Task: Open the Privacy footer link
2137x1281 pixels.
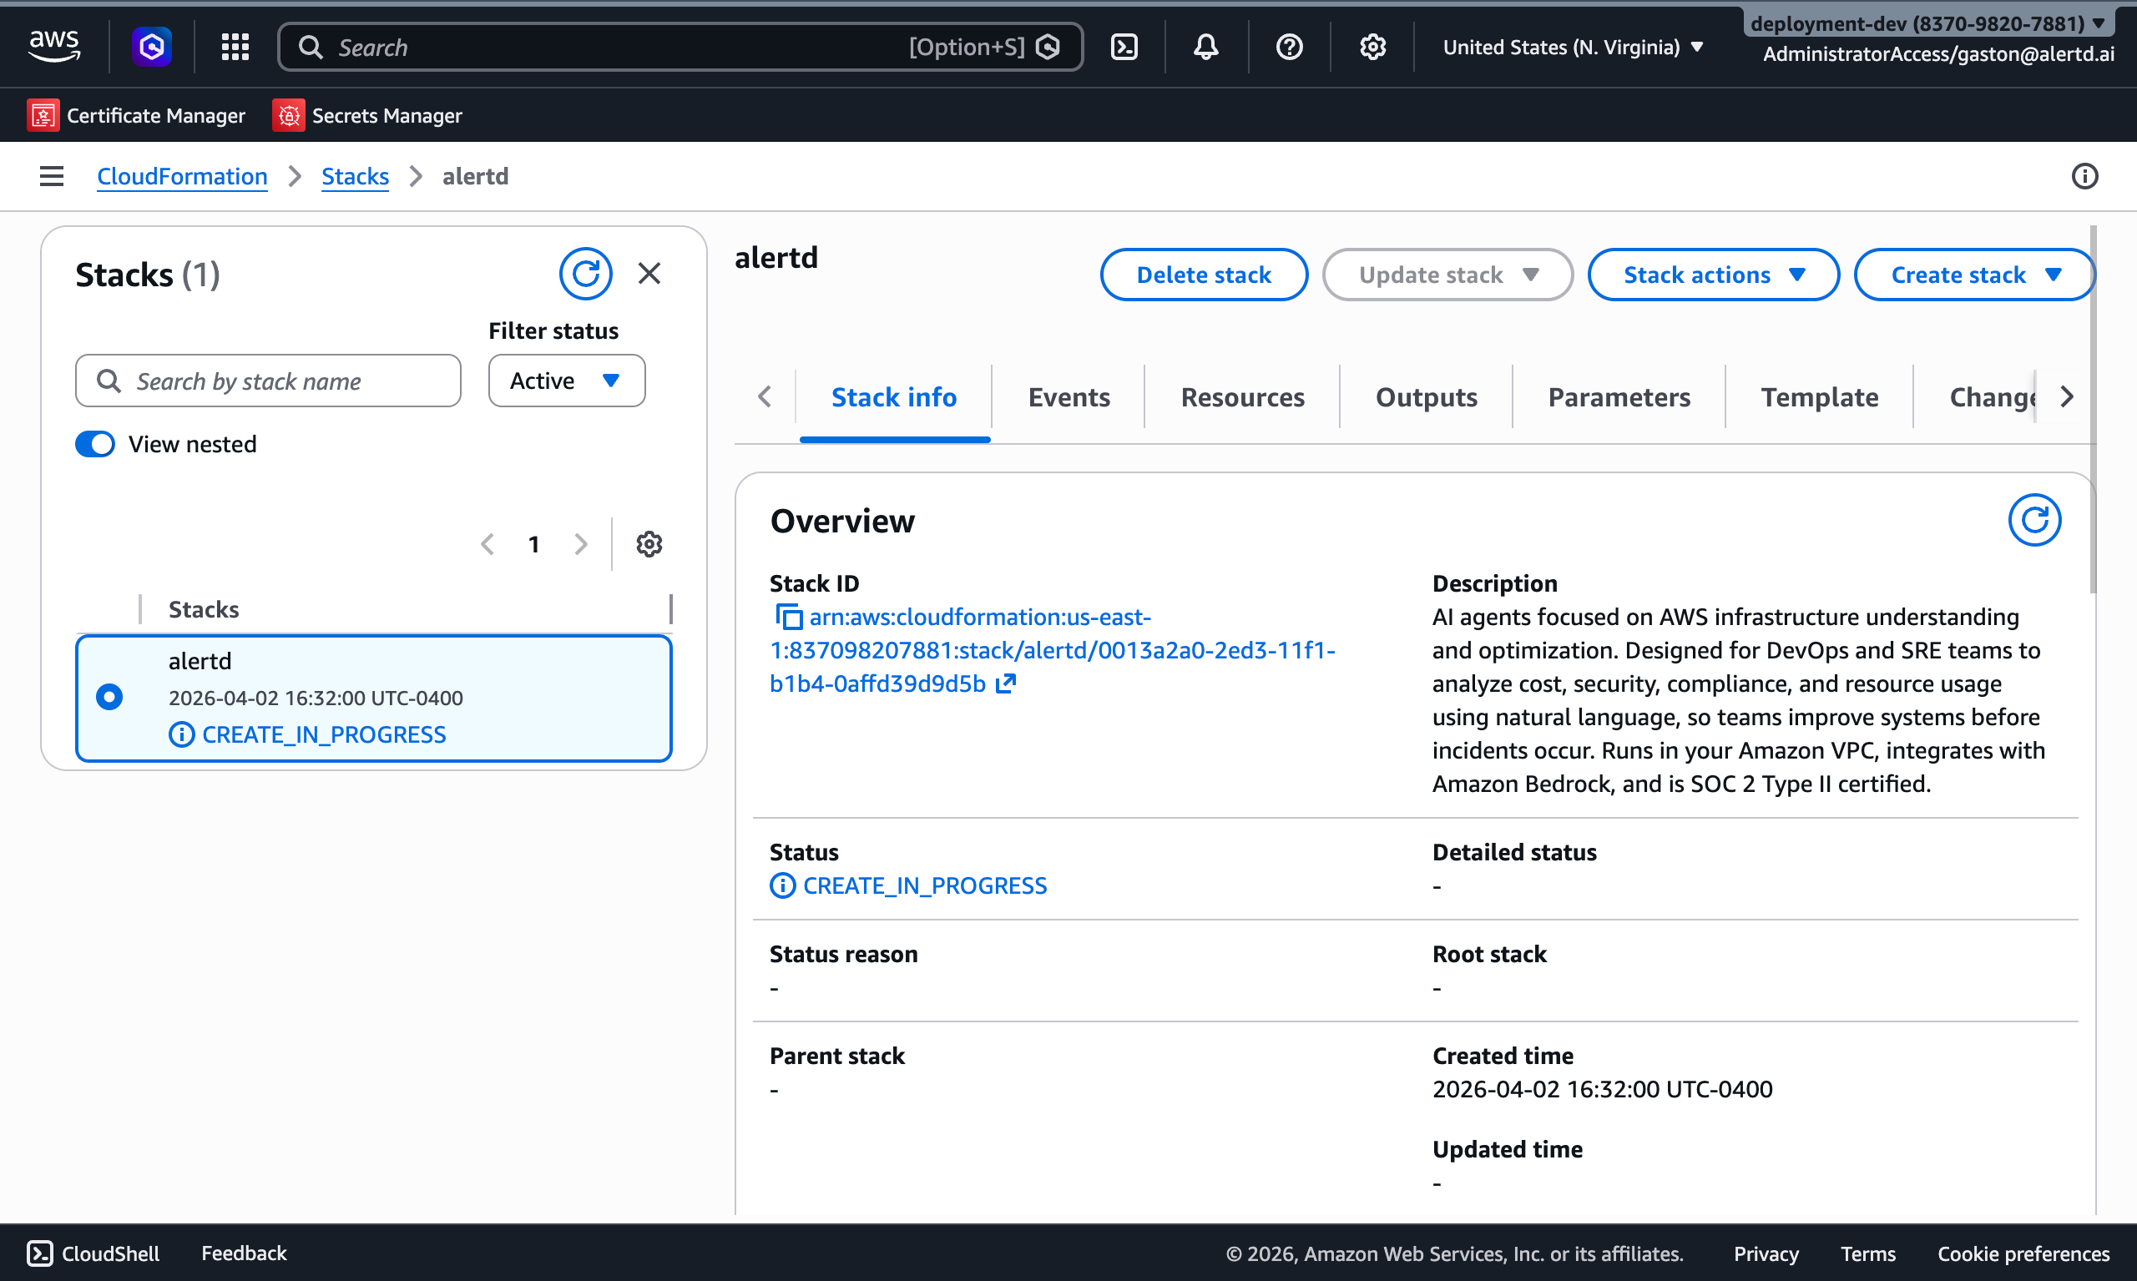Action: pos(1766,1253)
